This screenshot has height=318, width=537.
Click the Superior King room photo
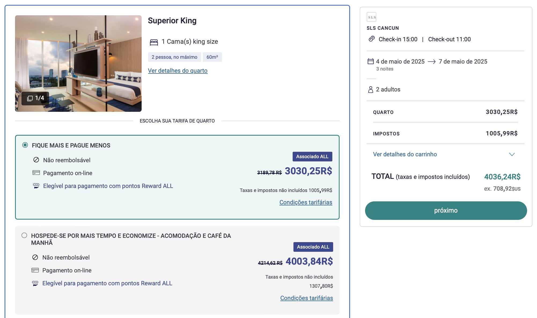78,64
